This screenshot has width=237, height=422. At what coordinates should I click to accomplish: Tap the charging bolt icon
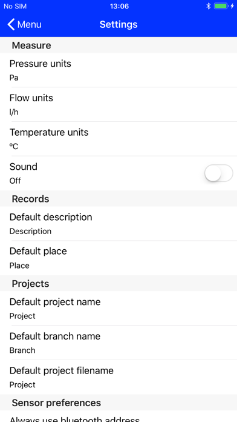(232, 6)
